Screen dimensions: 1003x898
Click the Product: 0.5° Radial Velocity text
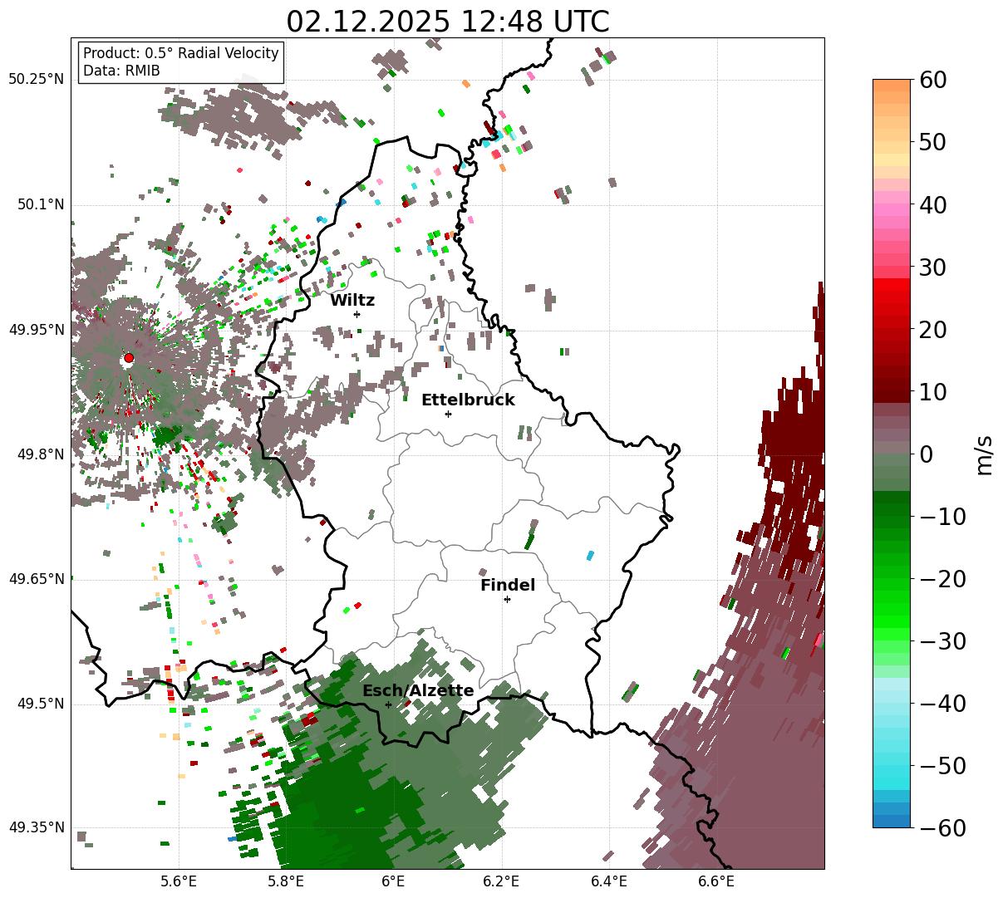(x=181, y=53)
